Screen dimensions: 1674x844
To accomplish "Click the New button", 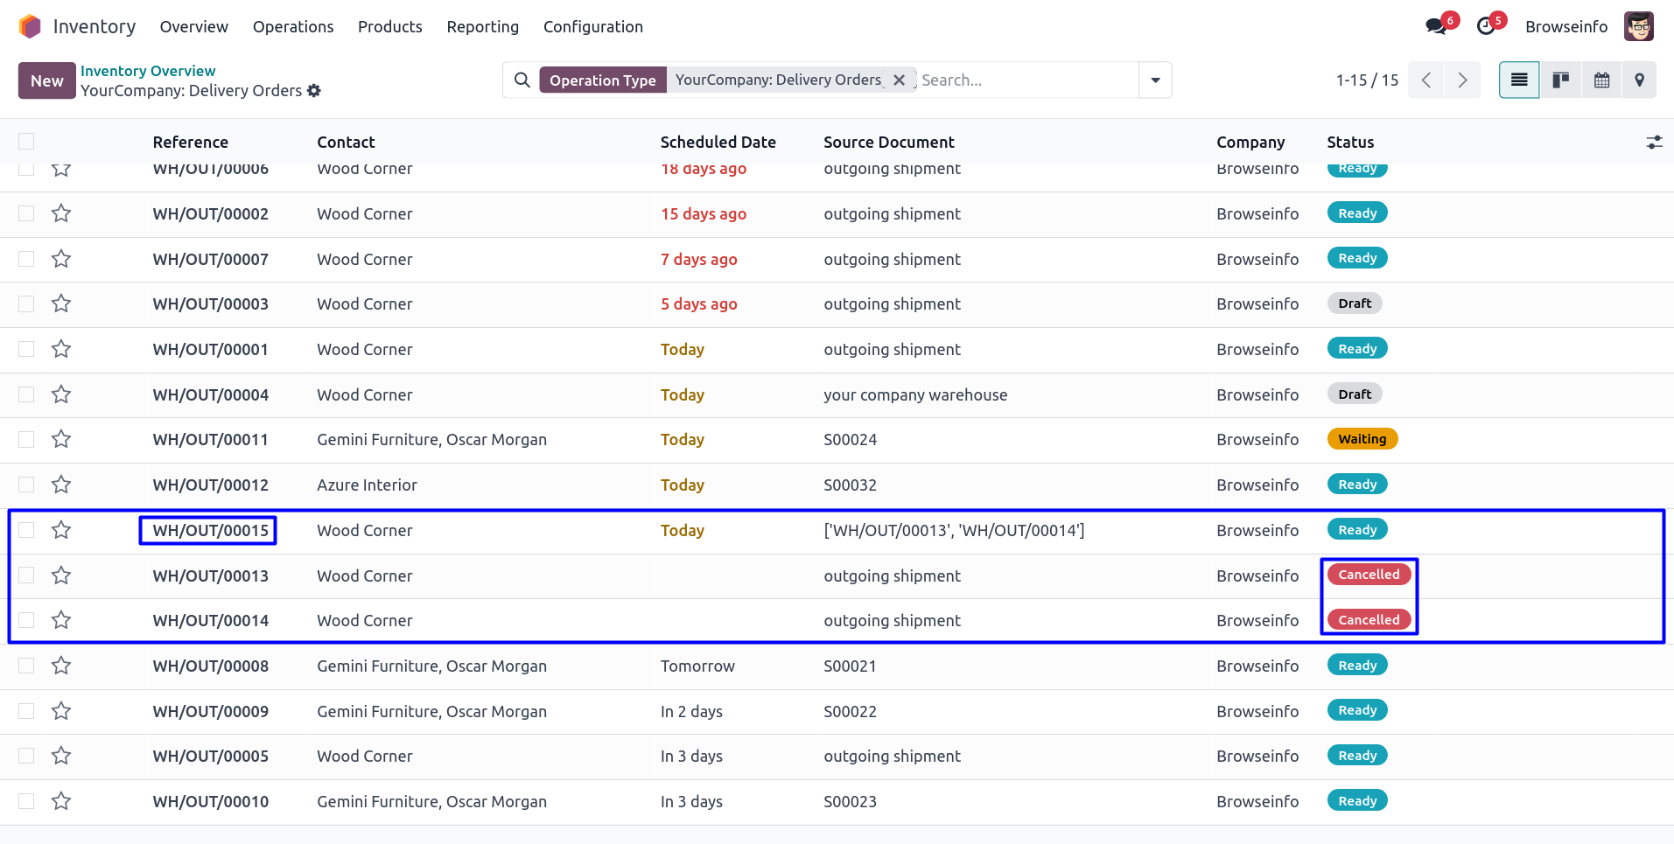I will pos(46,80).
